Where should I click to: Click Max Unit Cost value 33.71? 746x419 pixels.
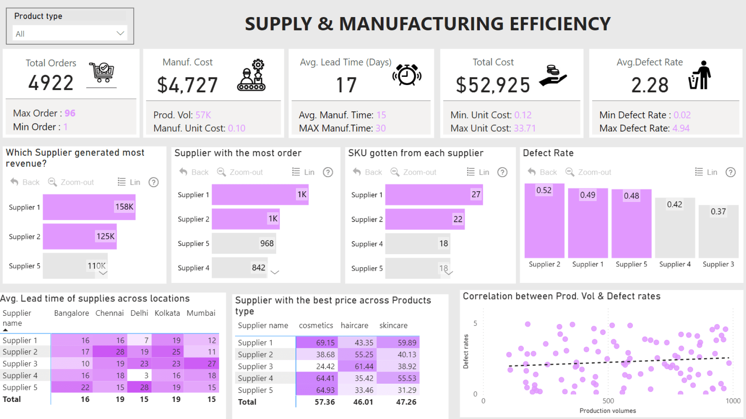[525, 128]
